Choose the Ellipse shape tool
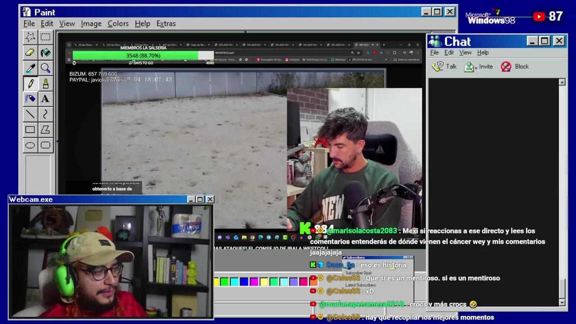Image resolution: width=576 pixels, height=324 pixels. (x=30, y=145)
